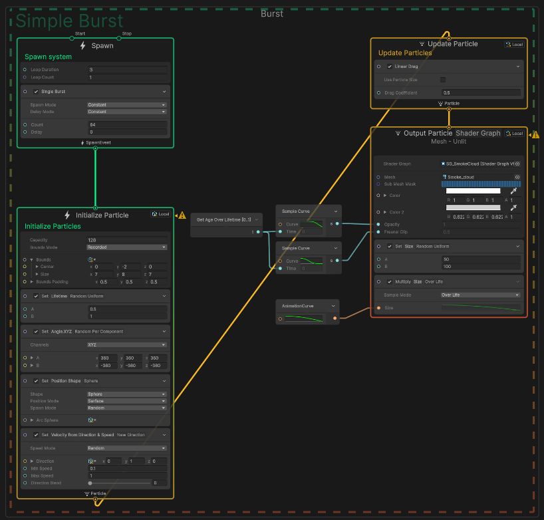Viewport: 544px width, 520px height.
Task: Open the Position Mode dropdown set to Surface
Action: pos(126,401)
